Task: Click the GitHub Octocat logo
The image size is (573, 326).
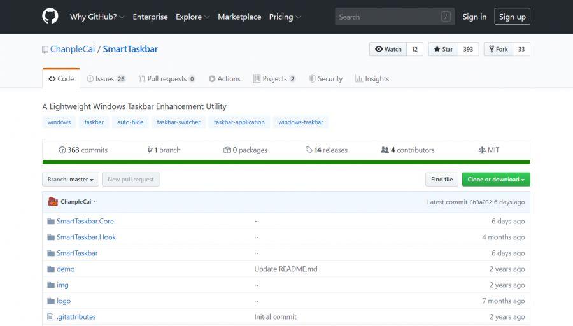Action: click(x=50, y=17)
